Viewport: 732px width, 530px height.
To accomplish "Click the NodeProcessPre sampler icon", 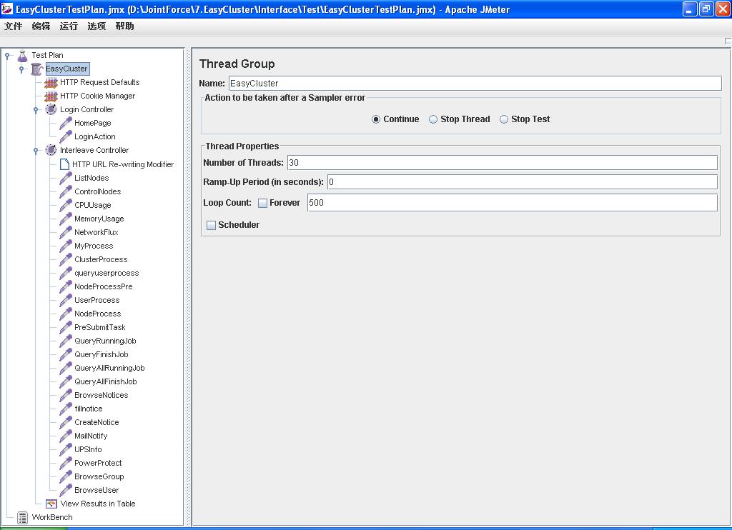I will tap(65, 286).
